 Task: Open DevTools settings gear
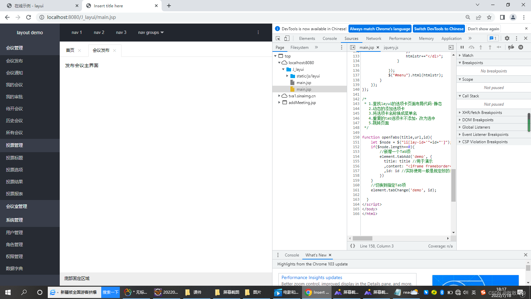pyautogui.click(x=507, y=38)
